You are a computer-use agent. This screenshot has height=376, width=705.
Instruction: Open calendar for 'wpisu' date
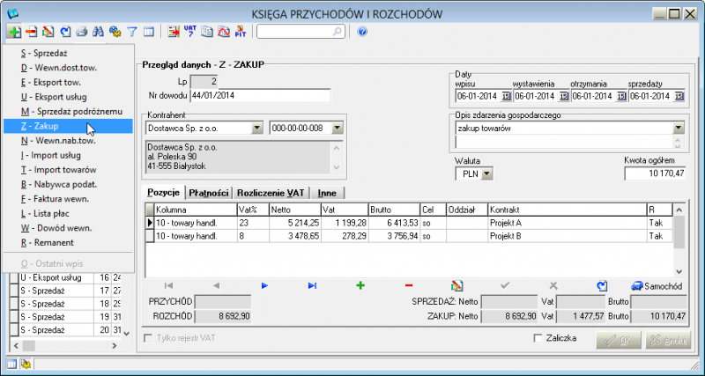coord(506,96)
